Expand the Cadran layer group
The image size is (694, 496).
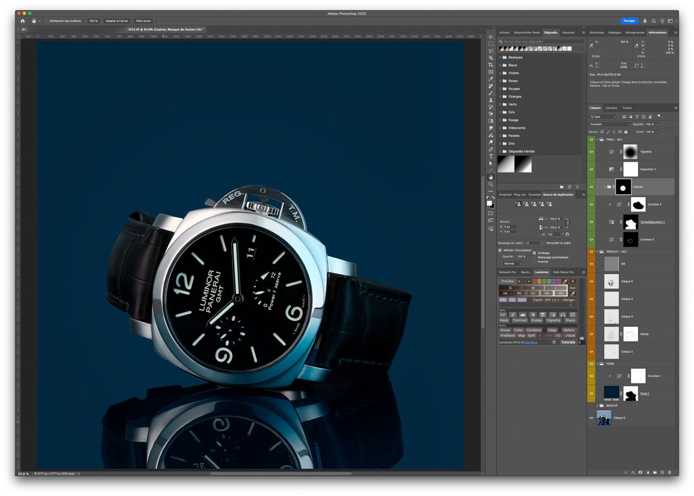(x=605, y=186)
